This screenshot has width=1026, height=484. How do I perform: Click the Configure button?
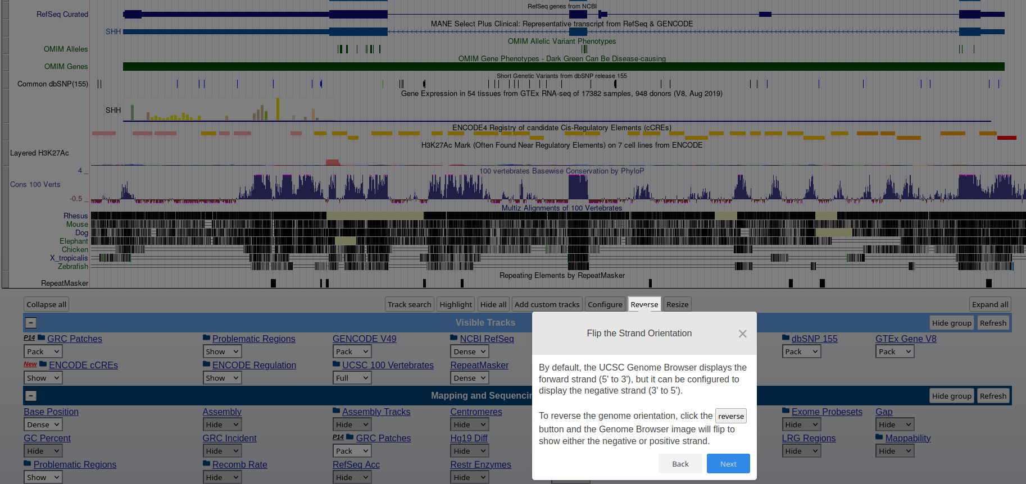[605, 304]
